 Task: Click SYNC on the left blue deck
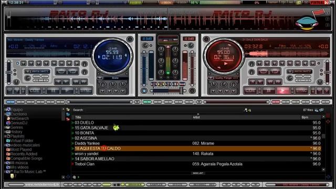coord(86,91)
